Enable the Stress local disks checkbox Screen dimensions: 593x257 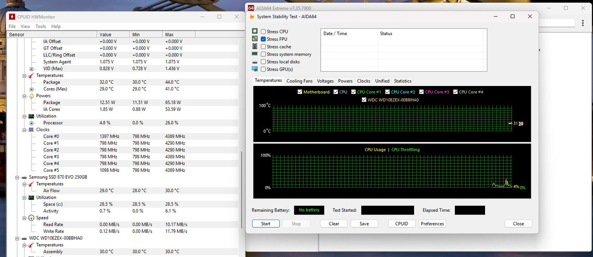[x=263, y=61]
